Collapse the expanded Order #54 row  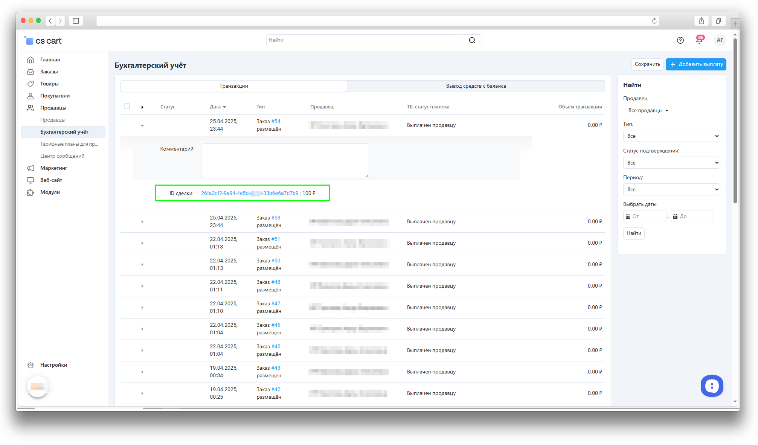coord(142,125)
